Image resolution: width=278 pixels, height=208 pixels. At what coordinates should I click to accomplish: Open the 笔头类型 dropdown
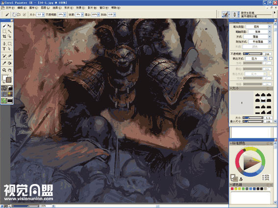258,26
